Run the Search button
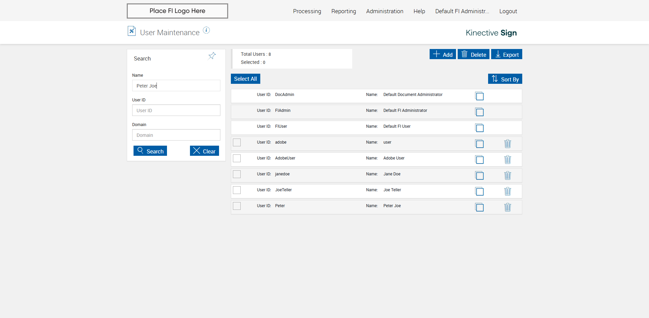The height and width of the screenshot is (318, 649). click(150, 151)
